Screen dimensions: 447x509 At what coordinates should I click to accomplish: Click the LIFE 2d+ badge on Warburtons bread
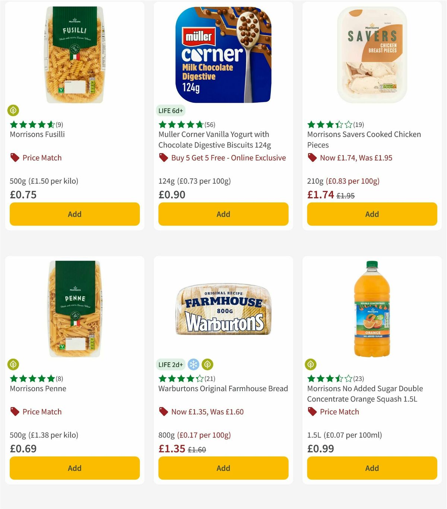point(170,364)
